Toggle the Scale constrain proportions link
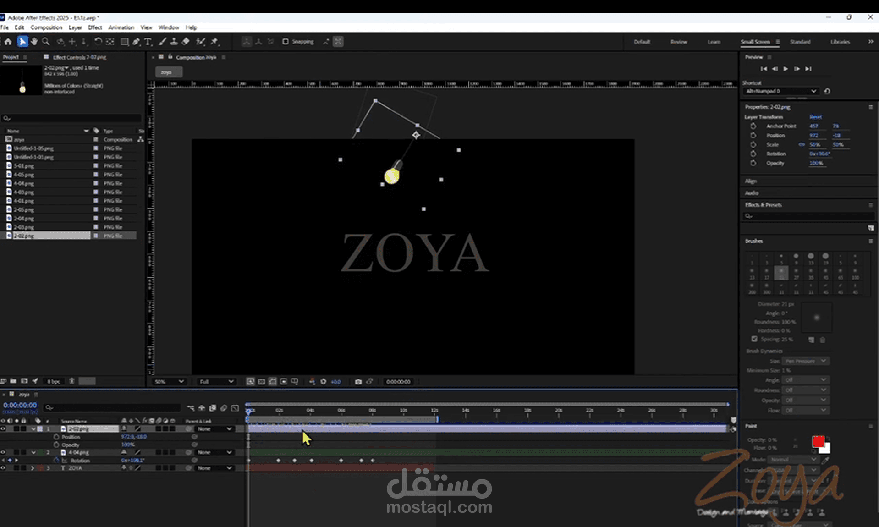Image resolution: width=879 pixels, height=527 pixels. (802, 144)
